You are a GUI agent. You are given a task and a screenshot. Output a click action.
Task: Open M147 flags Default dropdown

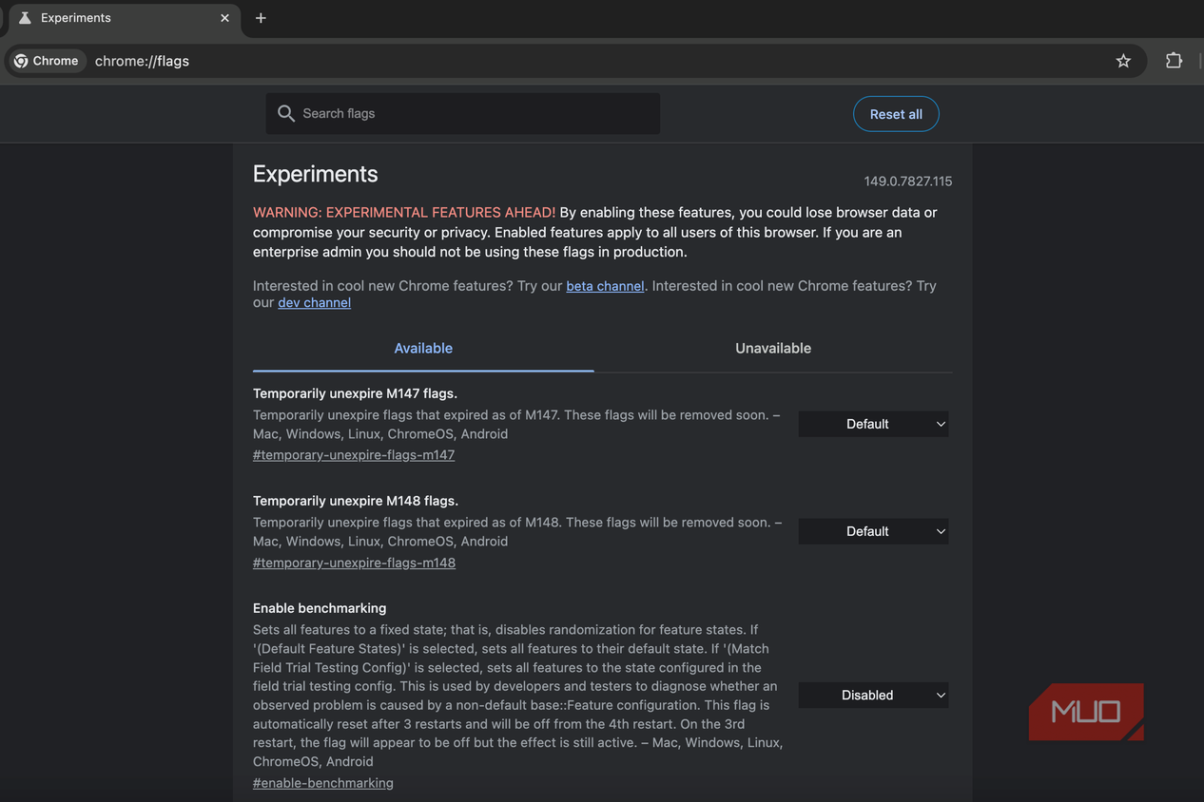873,424
